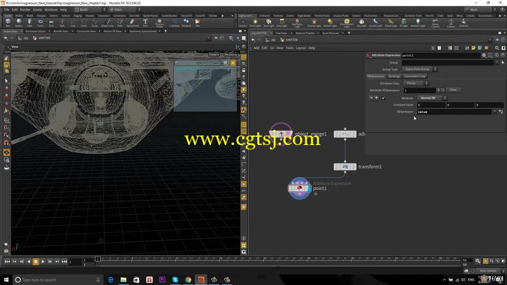
Task: Open the Attribute Class Points dropdown
Action: click(416, 83)
